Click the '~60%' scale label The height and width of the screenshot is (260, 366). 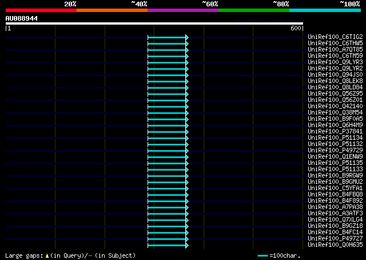(x=210, y=4)
